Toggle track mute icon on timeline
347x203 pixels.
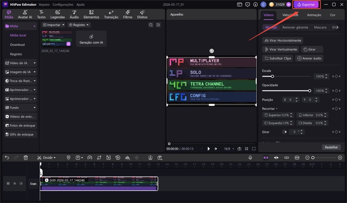(x=21, y=184)
